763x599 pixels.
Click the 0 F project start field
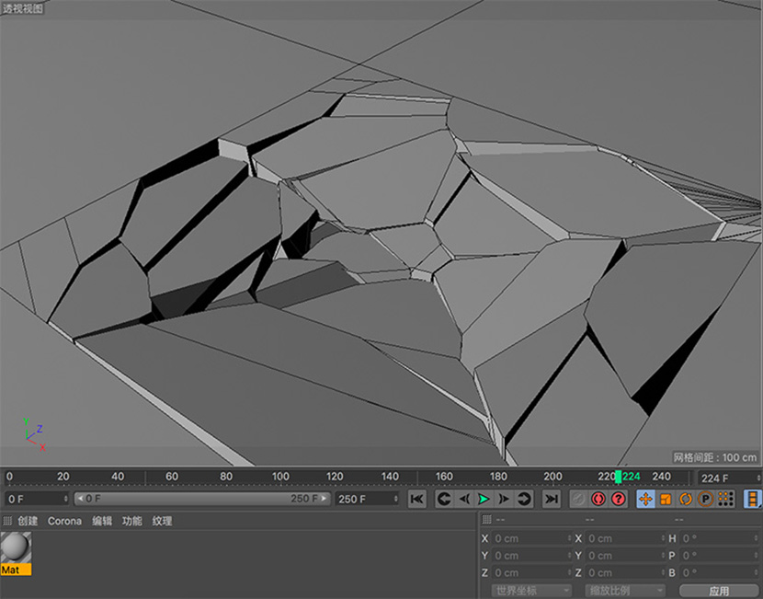[37, 499]
